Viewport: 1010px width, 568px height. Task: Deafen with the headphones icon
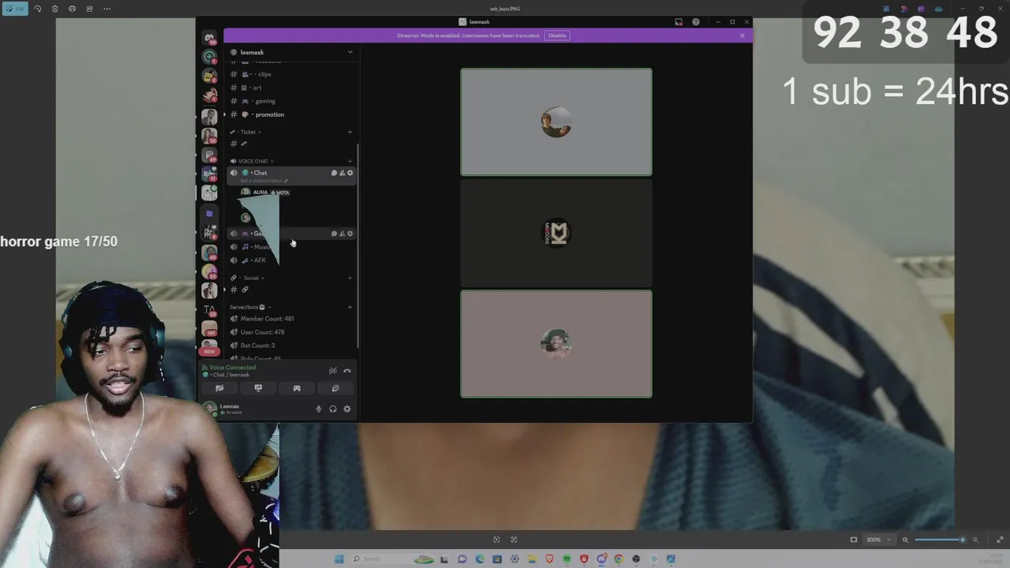click(333, 409)
